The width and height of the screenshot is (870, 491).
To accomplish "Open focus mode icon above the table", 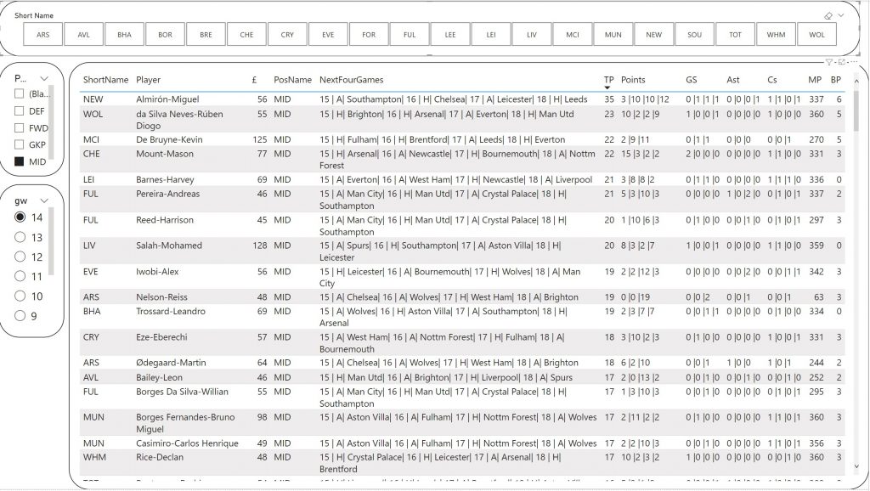I will [x=842, y=62].
